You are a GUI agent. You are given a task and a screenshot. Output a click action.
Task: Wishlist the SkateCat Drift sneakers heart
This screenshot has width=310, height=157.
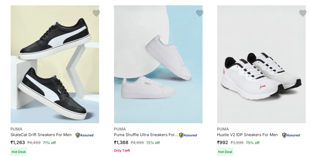[96, 13]
